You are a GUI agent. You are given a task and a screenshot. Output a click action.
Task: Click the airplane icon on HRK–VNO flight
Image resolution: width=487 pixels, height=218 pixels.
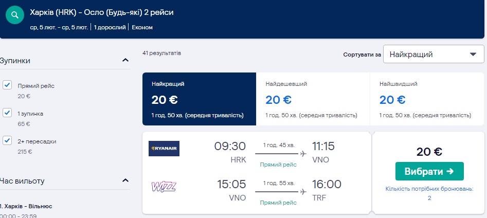(303, 154)
